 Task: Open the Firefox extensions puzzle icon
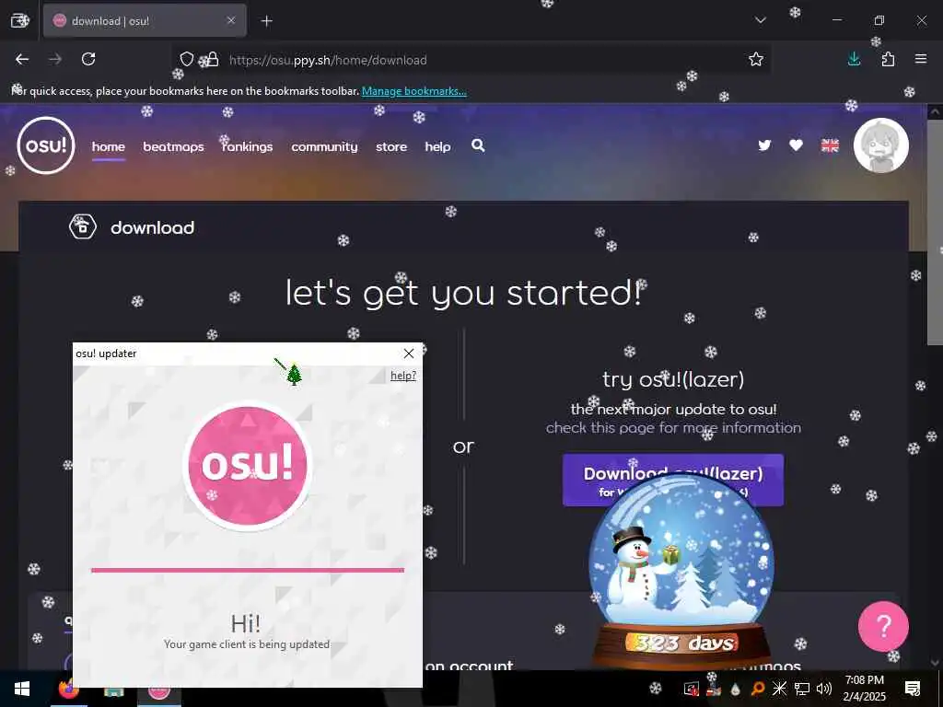coord(888,59)
